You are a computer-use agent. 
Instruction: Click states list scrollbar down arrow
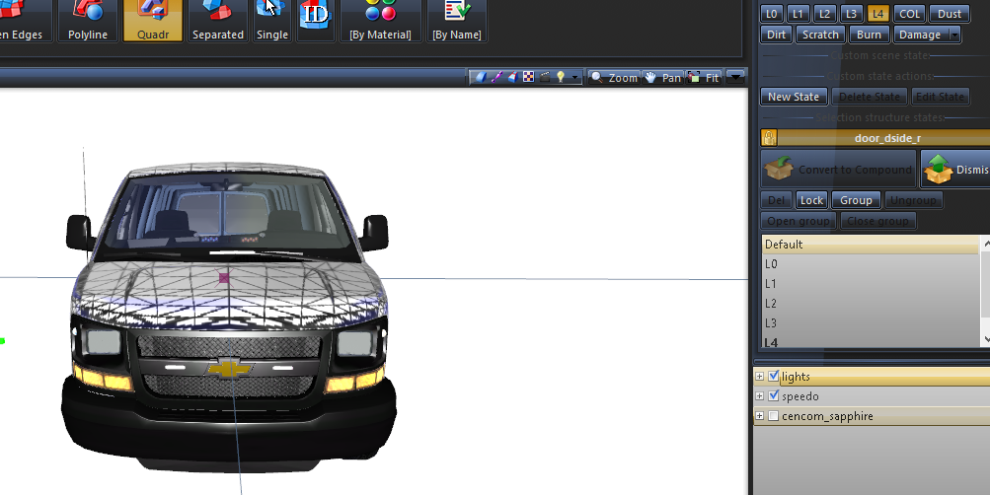coord(986,339)
